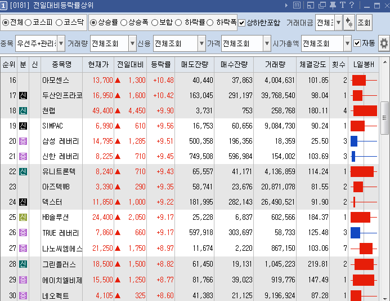
Task: Click the 아모센스 price 13,700
Action: (x=103, y=80)
